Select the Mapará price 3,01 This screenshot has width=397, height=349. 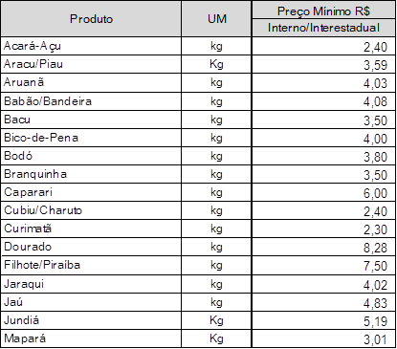375,339
